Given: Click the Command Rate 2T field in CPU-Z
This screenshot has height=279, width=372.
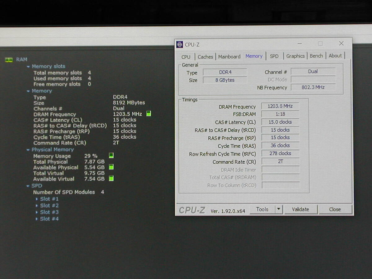Looking at the screenshot, I should (280, 162).
